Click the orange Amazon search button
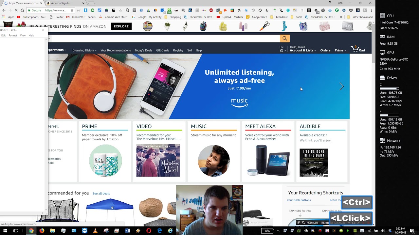The height and width of the screenshot is (235, 419). (x=285, y=38)
